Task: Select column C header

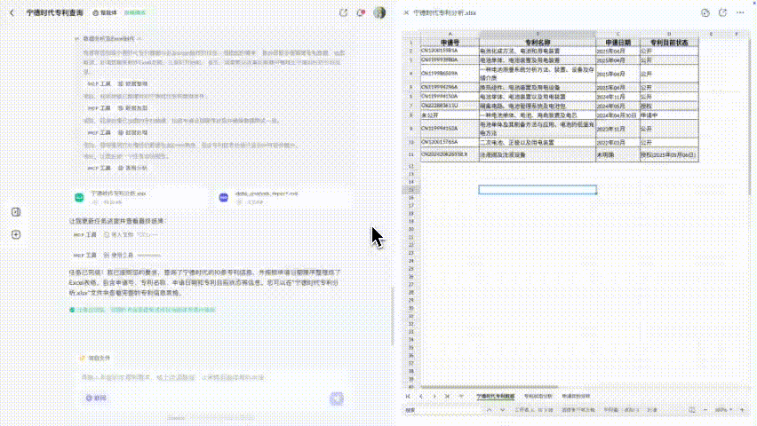Action: click(x=618, y=35)
